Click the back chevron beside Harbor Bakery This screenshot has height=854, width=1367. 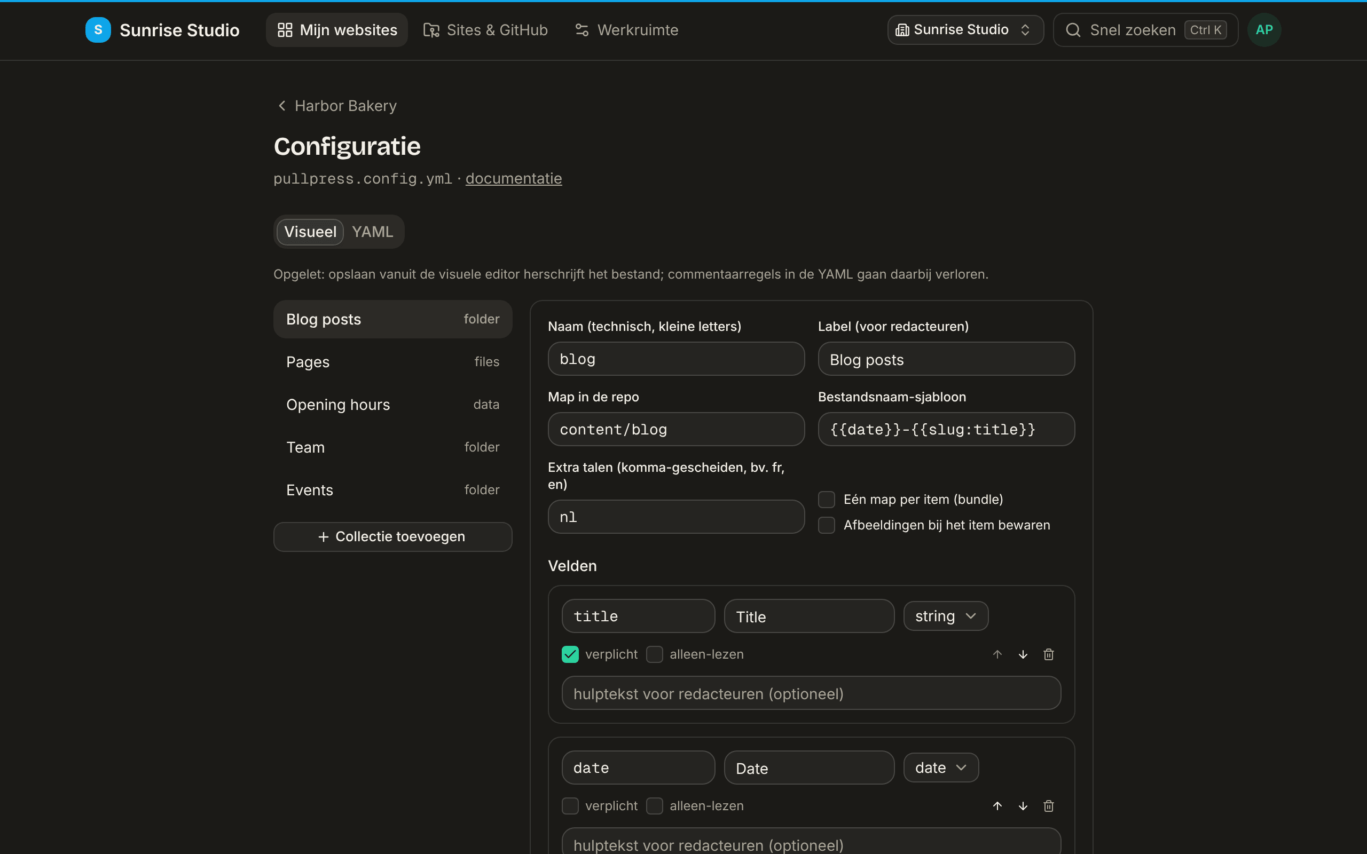coord(282,106)
